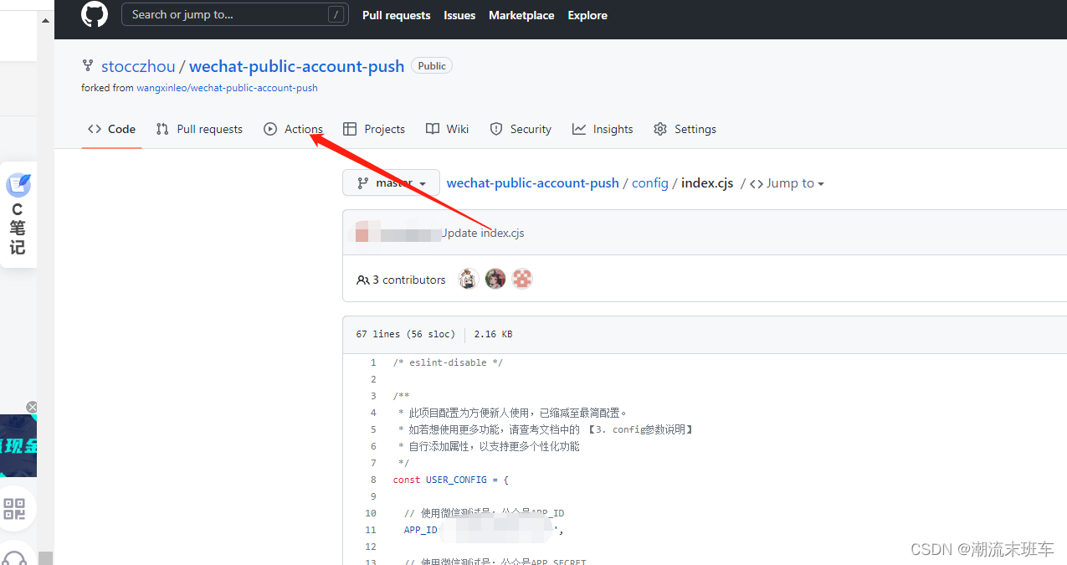This screenshot has height=565, width=1067.
Task: Click the 3 contributors label
Action: tap(401, 280)
